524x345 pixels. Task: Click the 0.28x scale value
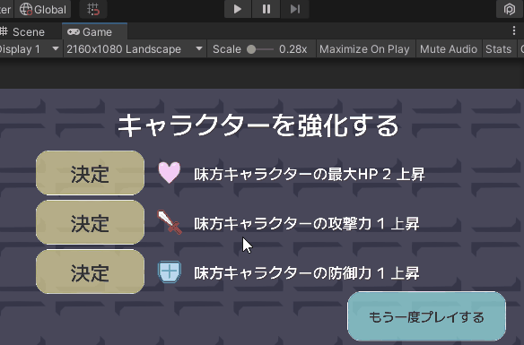pos(293,49)
